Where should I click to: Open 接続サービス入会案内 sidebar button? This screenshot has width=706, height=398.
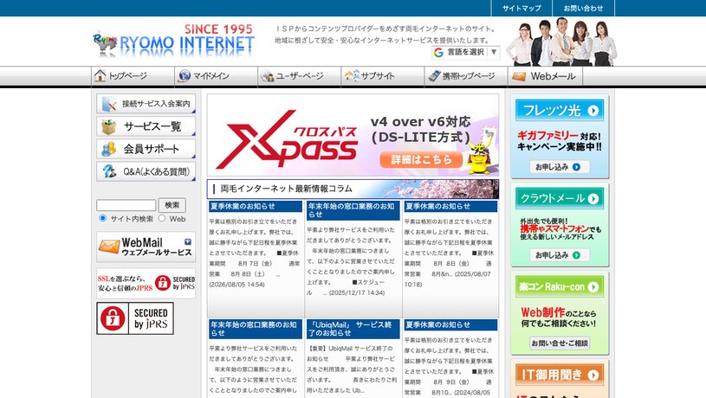click(x=146, y=104)
